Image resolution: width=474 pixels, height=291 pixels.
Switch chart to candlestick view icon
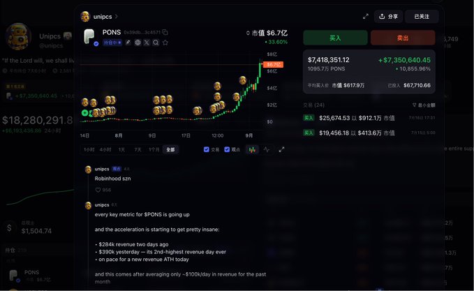[252, 149]
